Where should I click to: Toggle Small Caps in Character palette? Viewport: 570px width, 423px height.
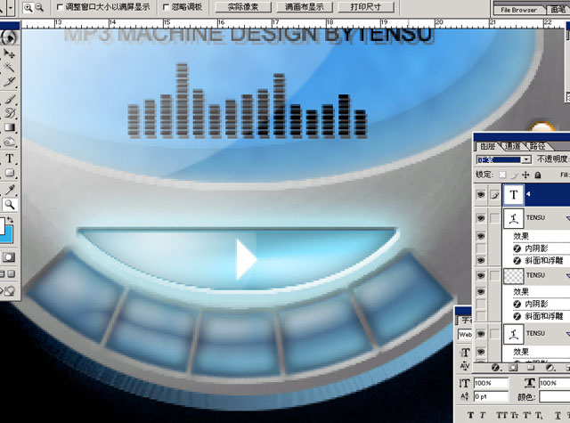pos(515,415)
